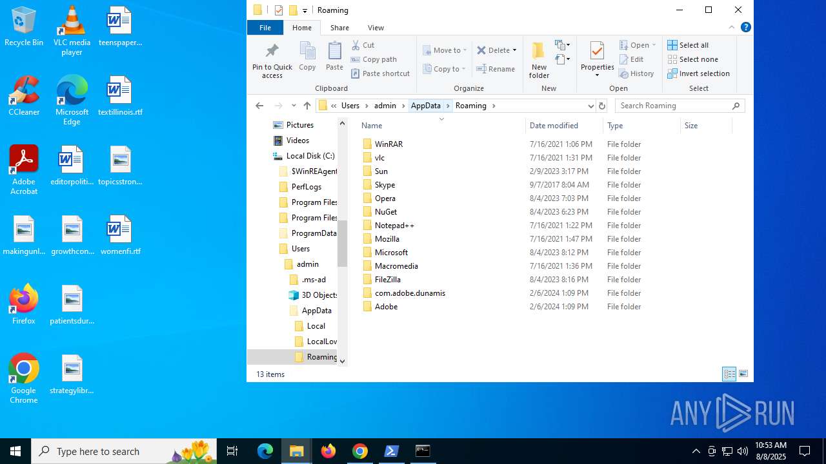Open Microsoft Edge from the taskbar
The height and width of the screenshot is (464, 826).
265,451
